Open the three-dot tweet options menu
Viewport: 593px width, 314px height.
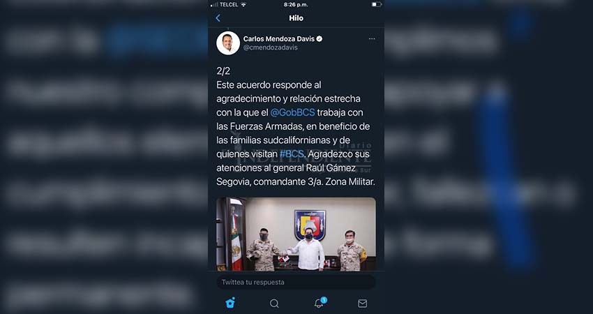pyautogui.click(x=372, y=38)
